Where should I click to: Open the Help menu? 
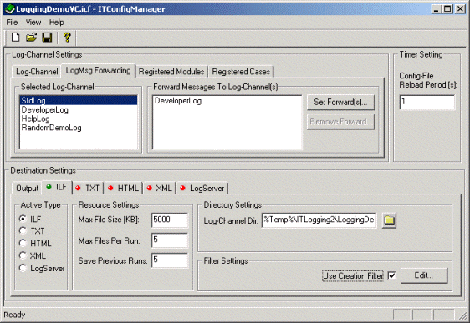pyautogui.click(x=57, y=23)
